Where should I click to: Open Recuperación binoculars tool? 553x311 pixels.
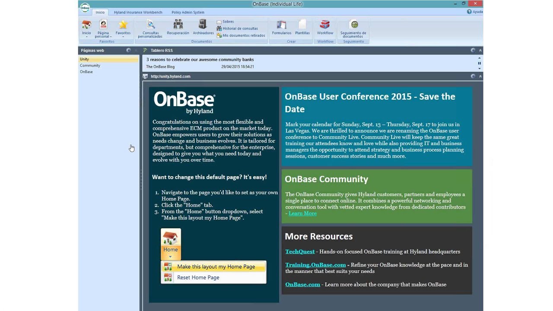pyautogui.click(x=178, y=27)
